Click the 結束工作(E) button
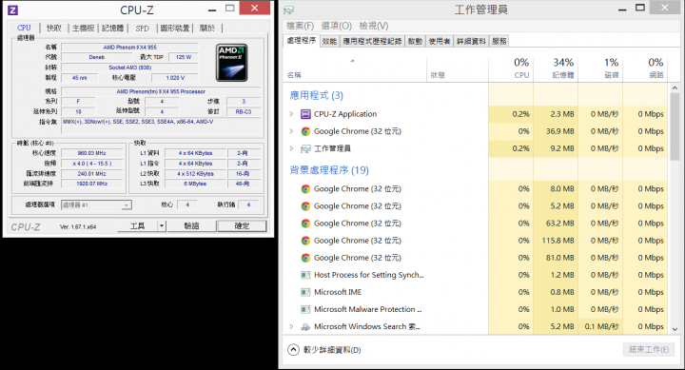 pyautogui.click(x=649, y=349)
